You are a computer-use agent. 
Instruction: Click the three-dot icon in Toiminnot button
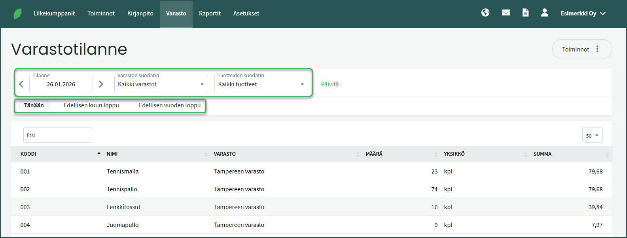[597, 49]
